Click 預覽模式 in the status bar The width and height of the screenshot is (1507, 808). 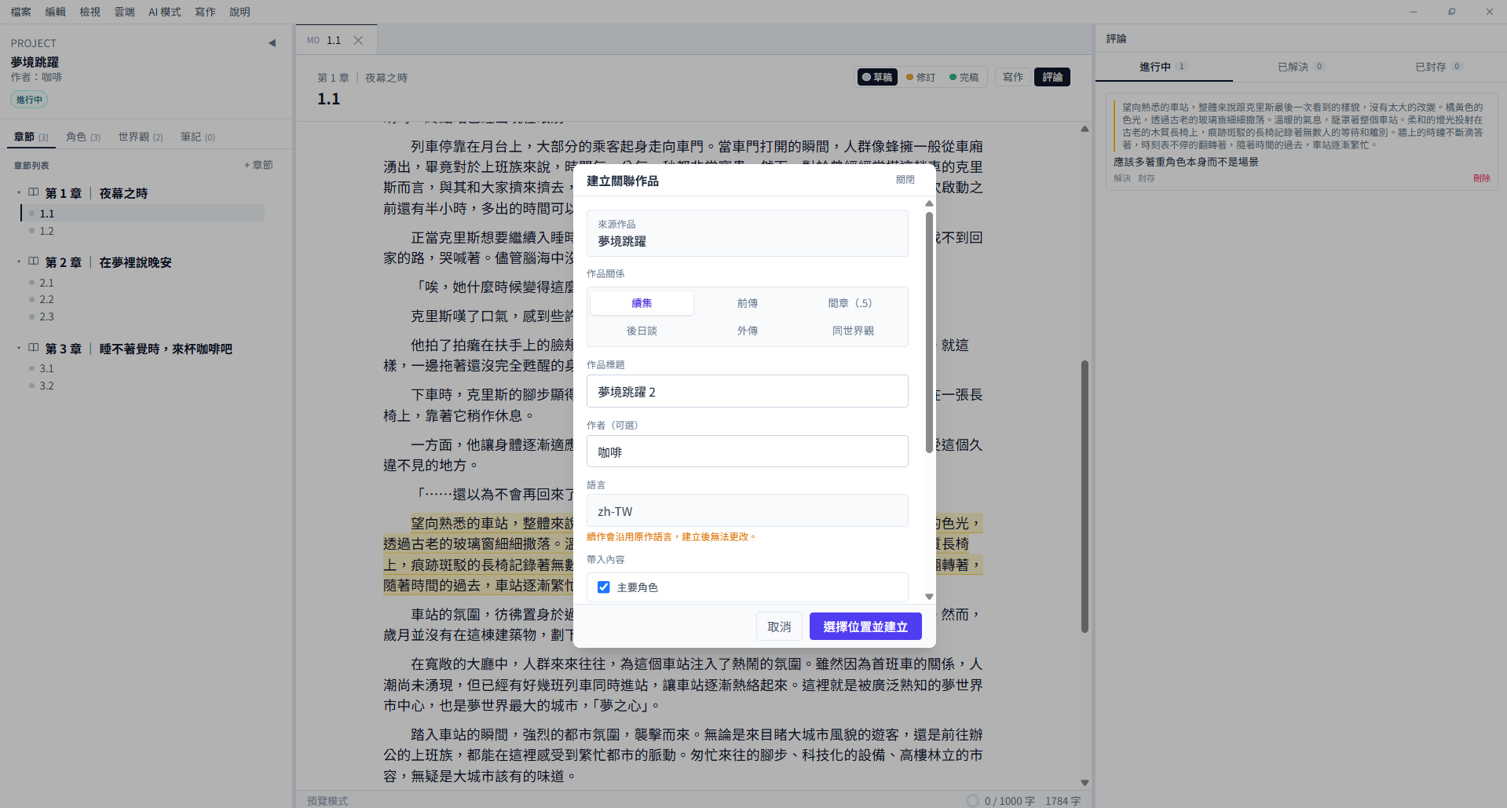click(327, 801)
